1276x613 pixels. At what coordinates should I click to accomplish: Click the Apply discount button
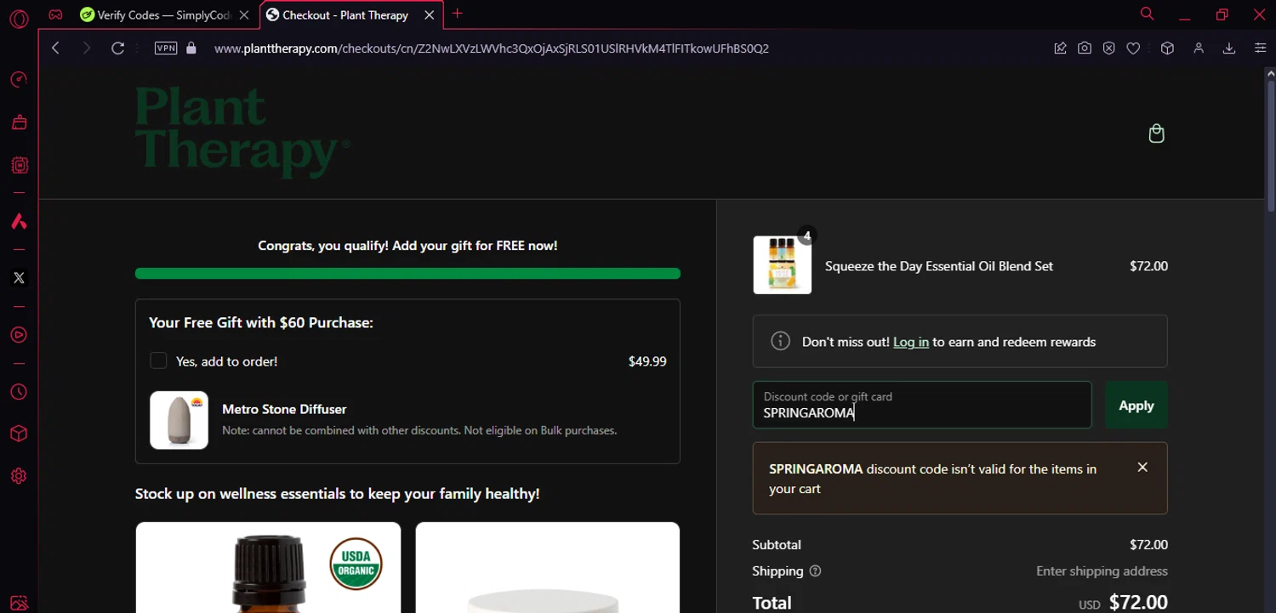click(1136, 406)
